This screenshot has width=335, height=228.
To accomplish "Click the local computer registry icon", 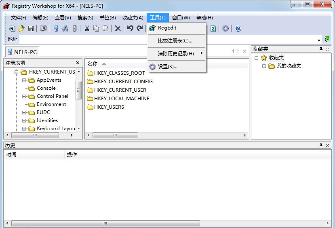I will [56, 28].
